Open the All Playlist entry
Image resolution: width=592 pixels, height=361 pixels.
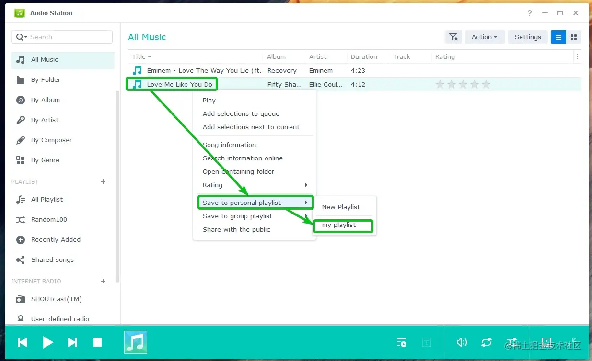pyautogui.click(x=62, y=200)
